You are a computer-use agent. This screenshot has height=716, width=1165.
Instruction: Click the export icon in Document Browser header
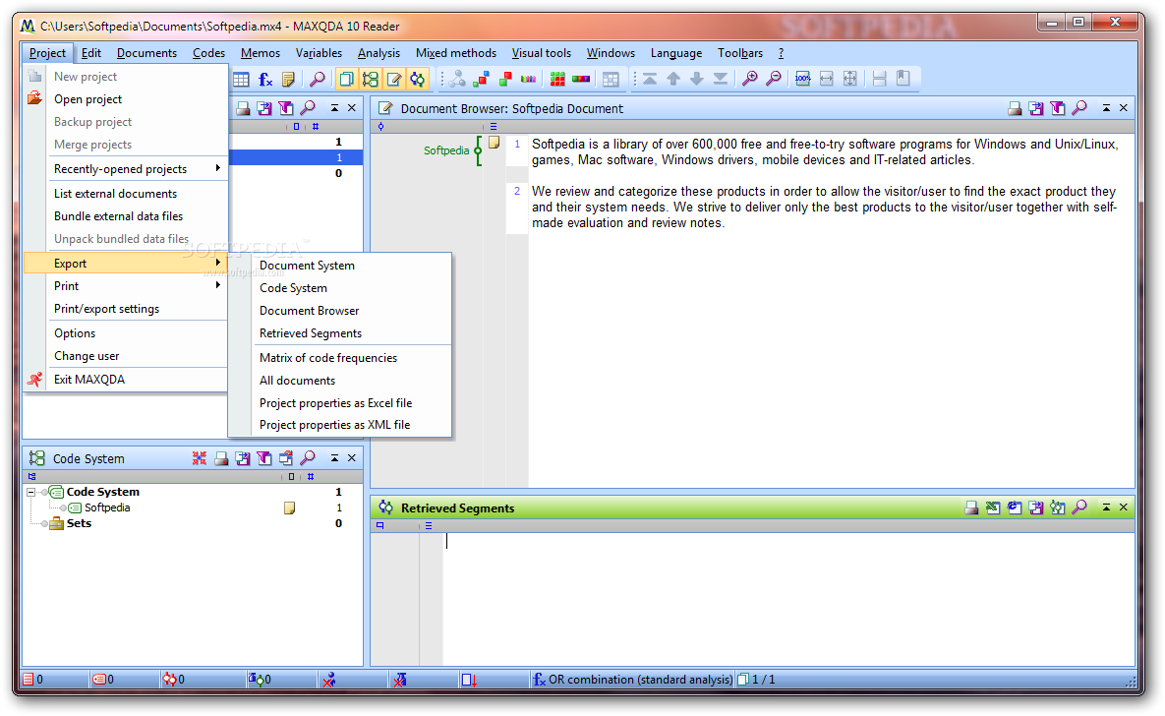[x=1036, y=108]
